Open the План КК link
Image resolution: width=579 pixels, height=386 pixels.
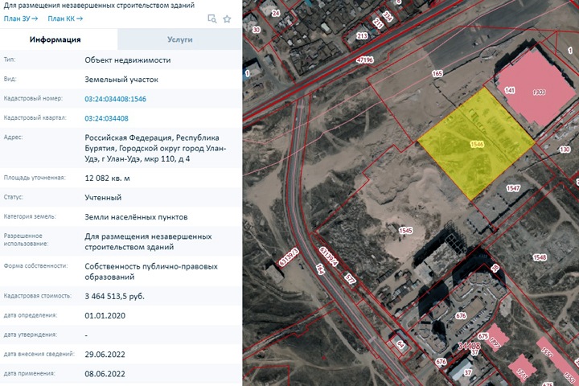point(65,18)
